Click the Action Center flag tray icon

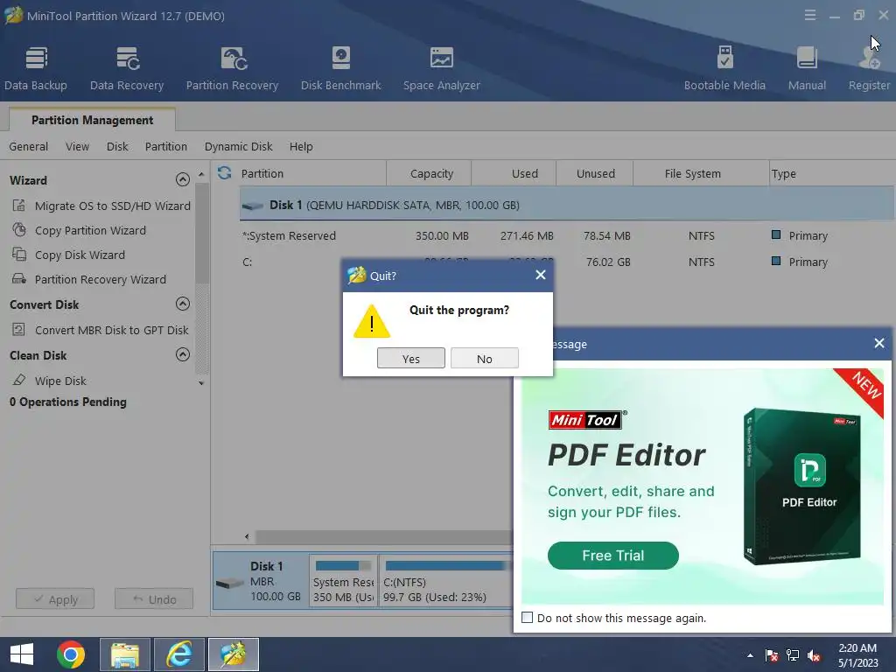click(x=772, y=655)
